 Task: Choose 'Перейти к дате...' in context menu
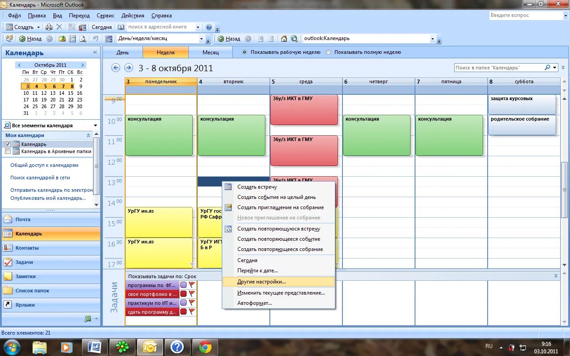[278, 271]
